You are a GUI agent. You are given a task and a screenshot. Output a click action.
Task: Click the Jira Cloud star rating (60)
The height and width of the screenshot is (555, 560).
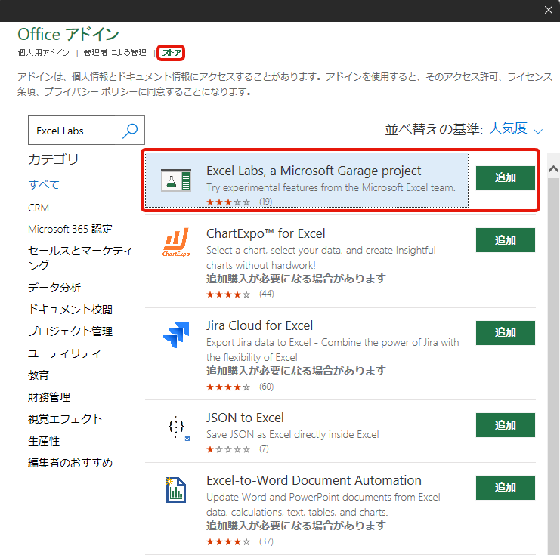pyautogui.click(x=240, y=387)
